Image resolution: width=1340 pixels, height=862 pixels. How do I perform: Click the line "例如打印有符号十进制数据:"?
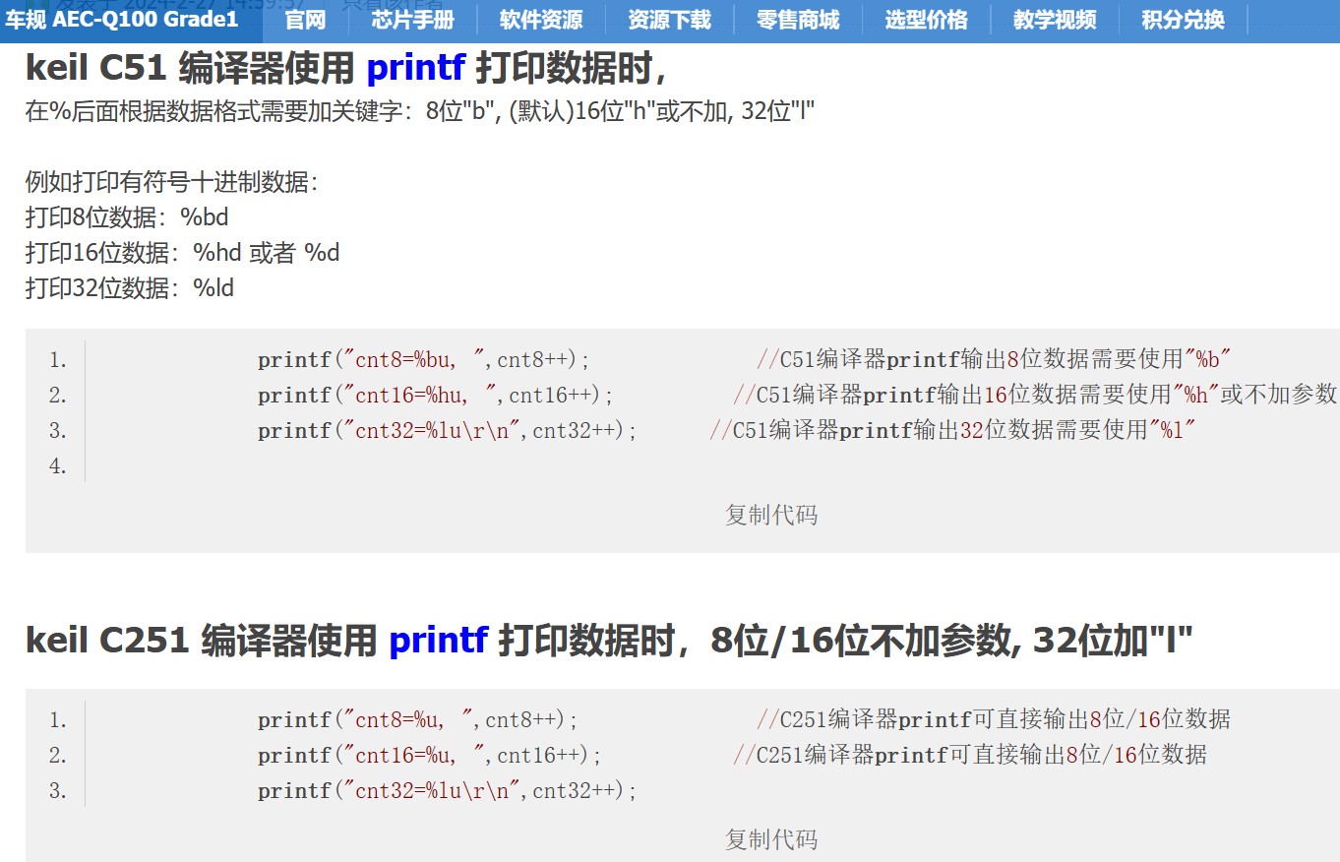[172, 182]
